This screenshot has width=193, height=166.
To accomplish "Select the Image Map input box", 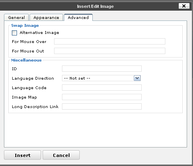I will 102,97.
